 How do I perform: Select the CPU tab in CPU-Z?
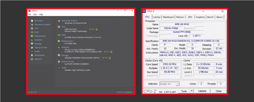(x=147, y=17)
